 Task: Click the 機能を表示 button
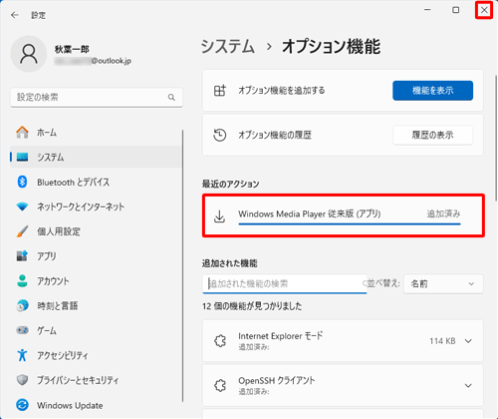click(x=432, y=90)
